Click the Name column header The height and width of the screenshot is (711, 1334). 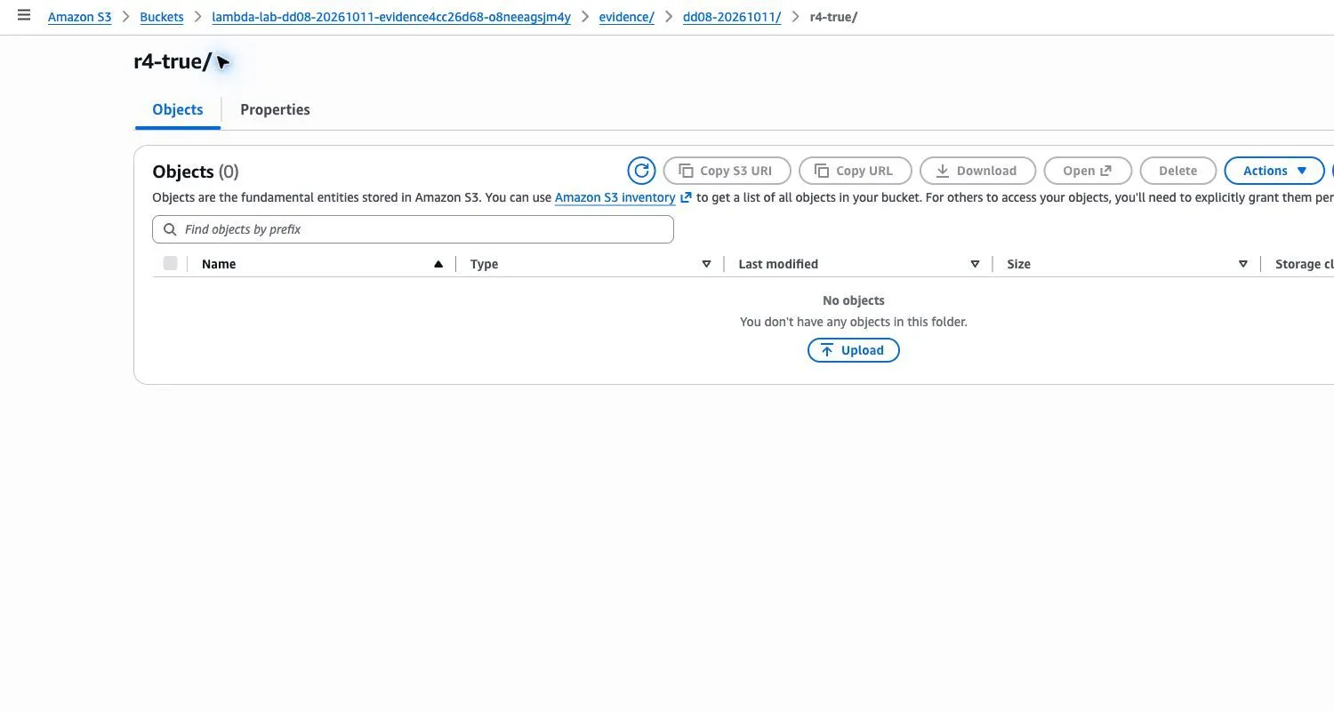(219, 264)
